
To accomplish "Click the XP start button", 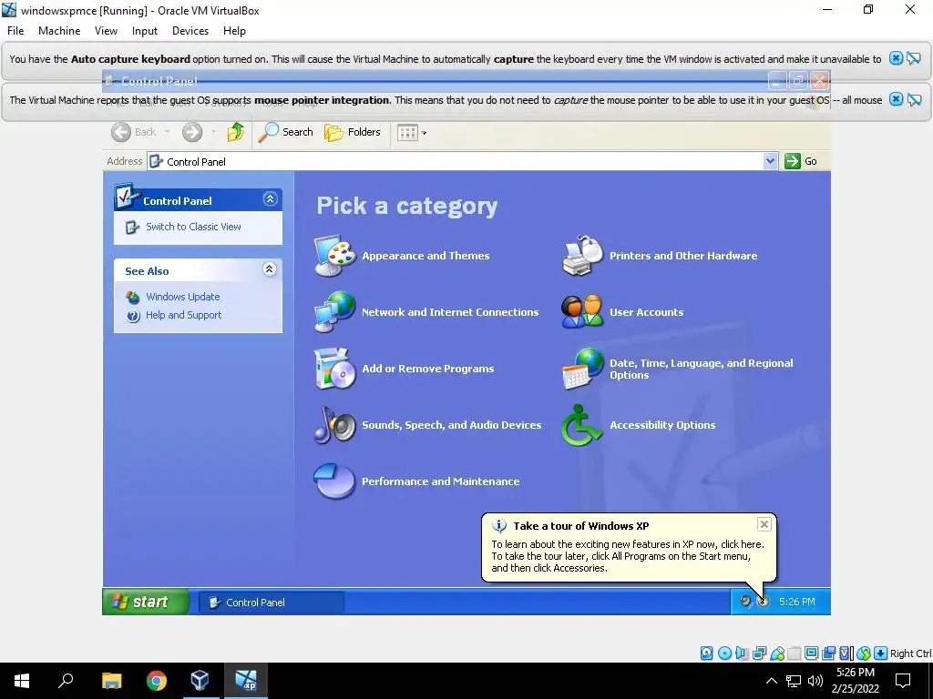I will [147, 602].
